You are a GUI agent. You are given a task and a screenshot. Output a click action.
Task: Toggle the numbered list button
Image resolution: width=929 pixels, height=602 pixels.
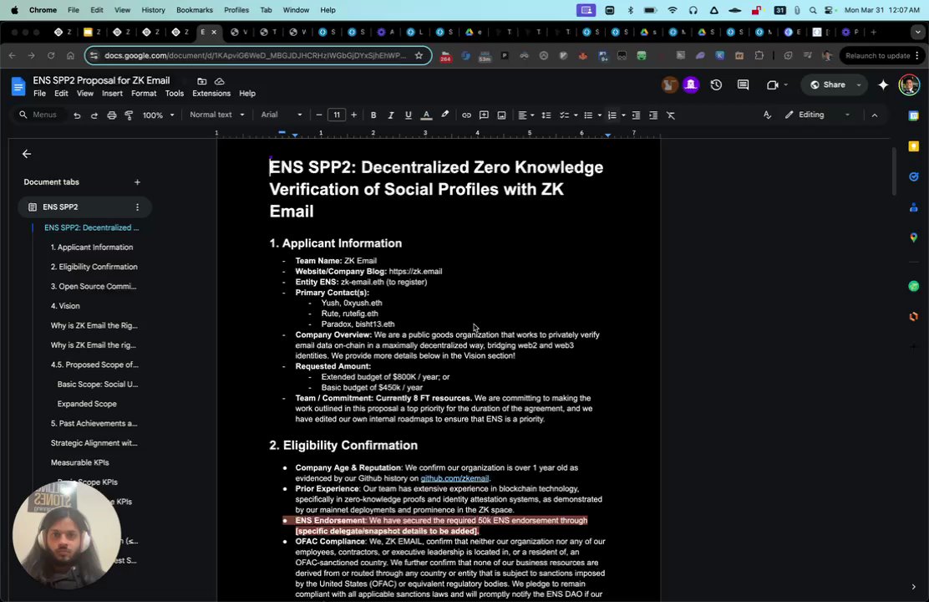click(x=612, y=115)
